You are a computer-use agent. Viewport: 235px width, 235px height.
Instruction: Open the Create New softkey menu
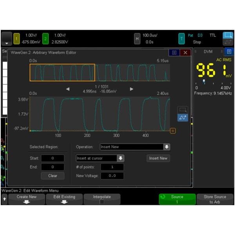coord(27,199)
